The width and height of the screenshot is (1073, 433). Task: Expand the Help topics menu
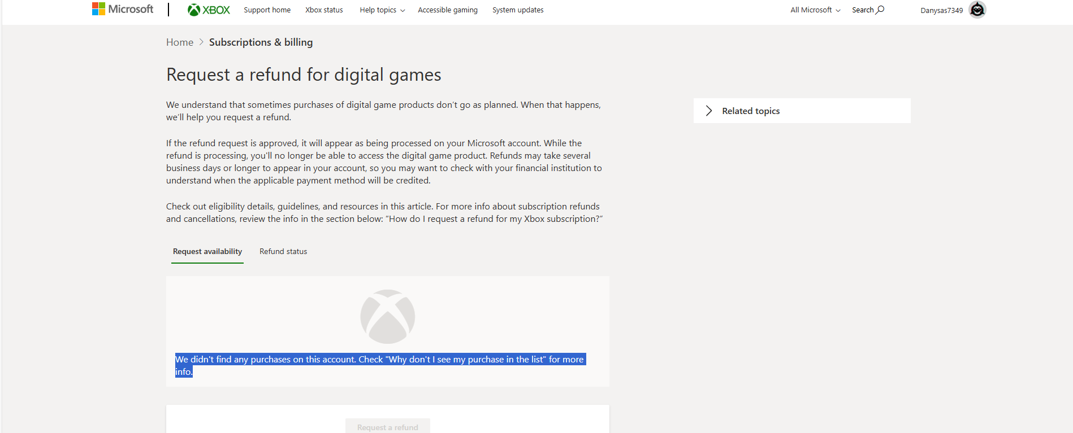point(382,10)
